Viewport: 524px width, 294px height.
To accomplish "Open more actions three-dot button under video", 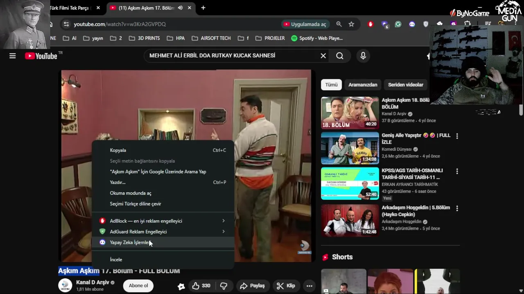I will [309, 286].
